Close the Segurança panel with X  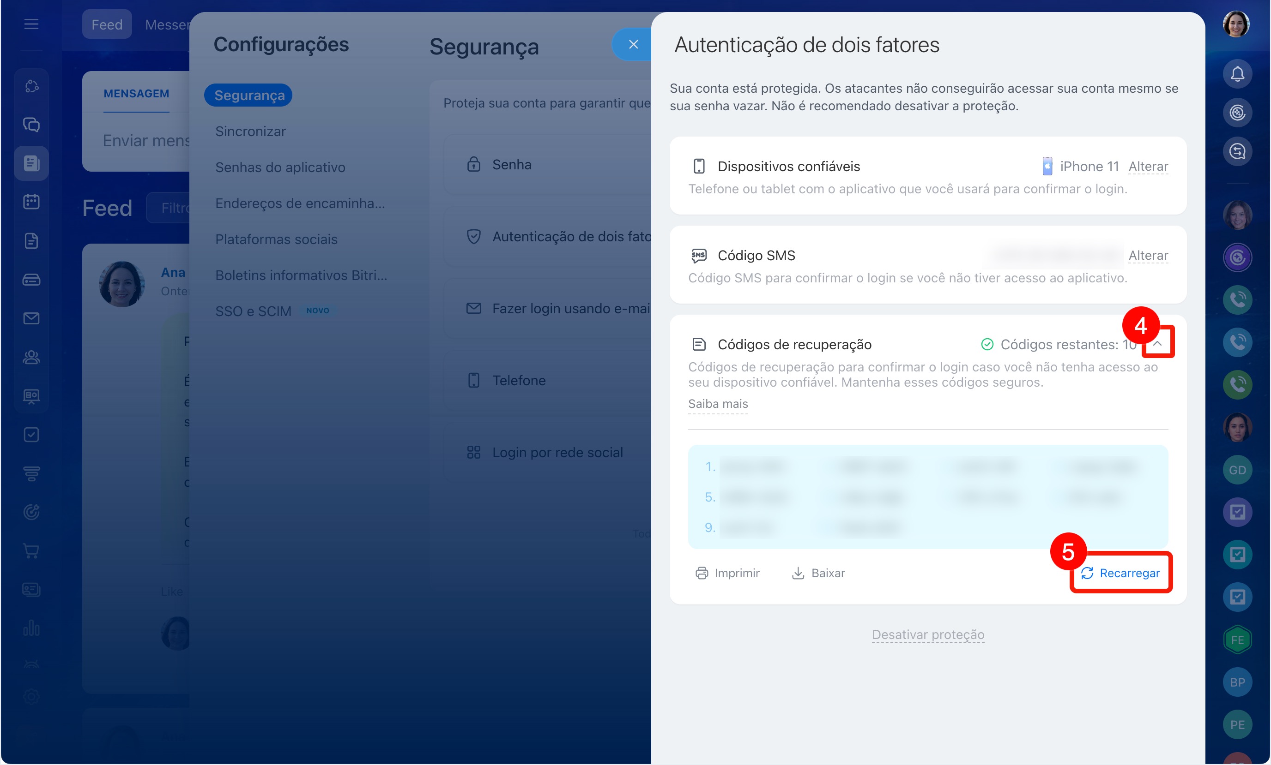(x=633, y=44)
